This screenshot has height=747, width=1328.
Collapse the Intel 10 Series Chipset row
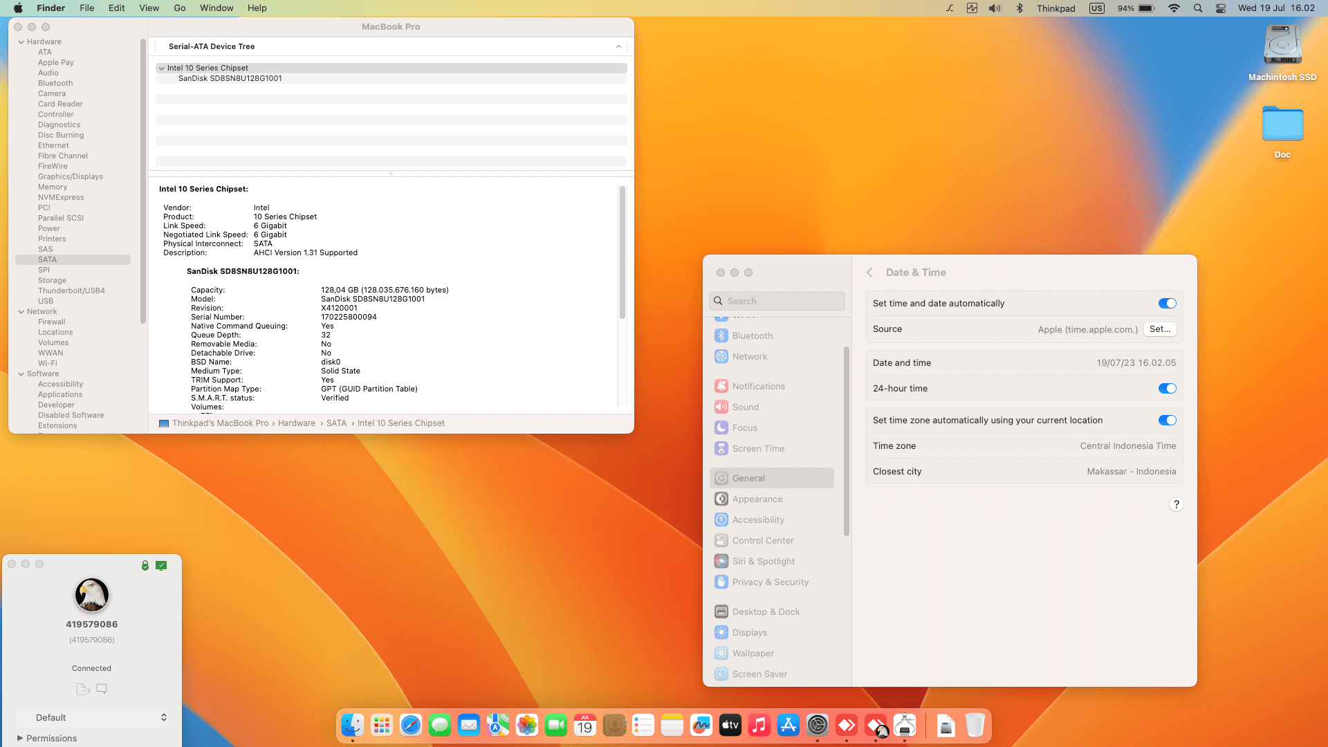(161, 68)
